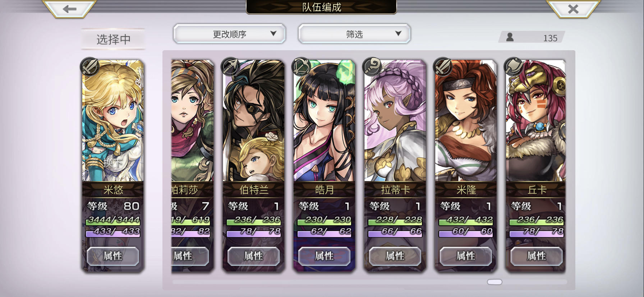644x297 pixels.
Task: Open the 更改顺序 sort dropdown
Action: [x=229, y=34]
